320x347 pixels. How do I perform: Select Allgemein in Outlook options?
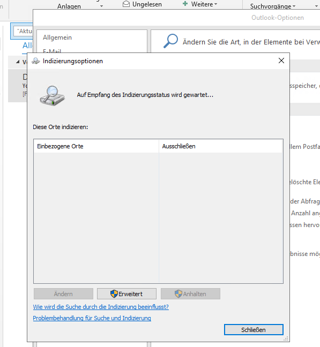pos(57,37)
